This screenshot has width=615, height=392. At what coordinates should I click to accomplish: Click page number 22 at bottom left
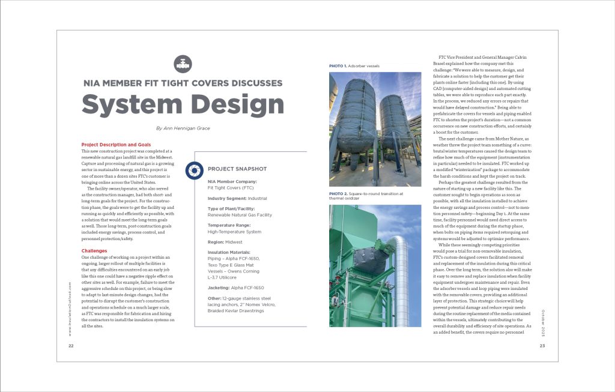coord(71,346)
